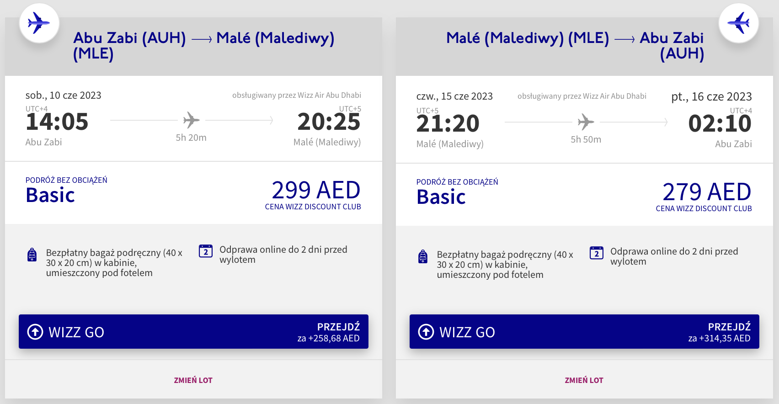Screen dimensions: 779x404
Task: Upgrade to WIZZ GO for +258,68 AED
Action: tap(193, 332)
